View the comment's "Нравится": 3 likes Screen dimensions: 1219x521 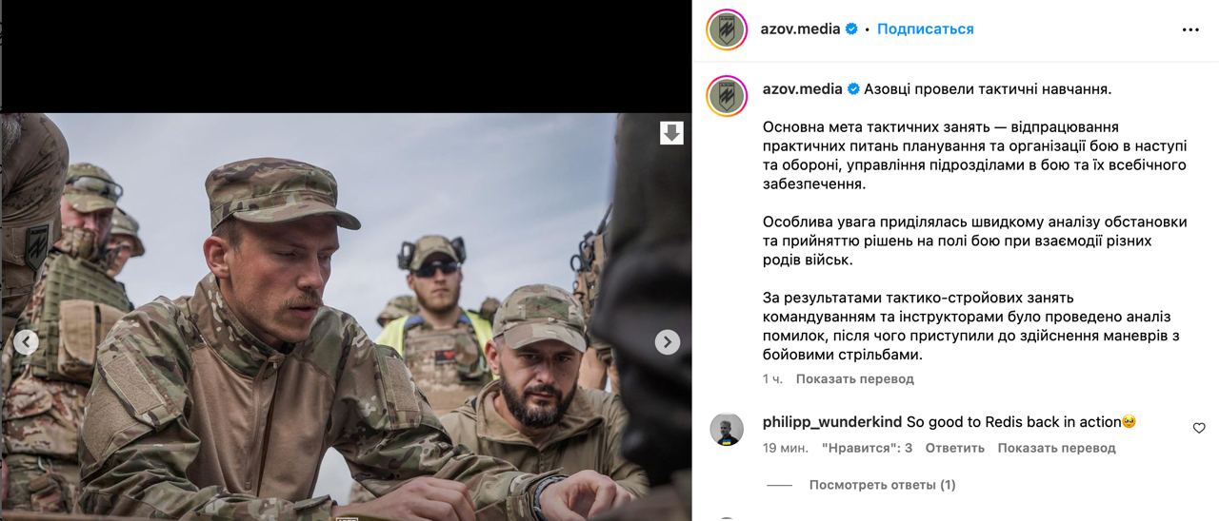(x=867, y=448)
